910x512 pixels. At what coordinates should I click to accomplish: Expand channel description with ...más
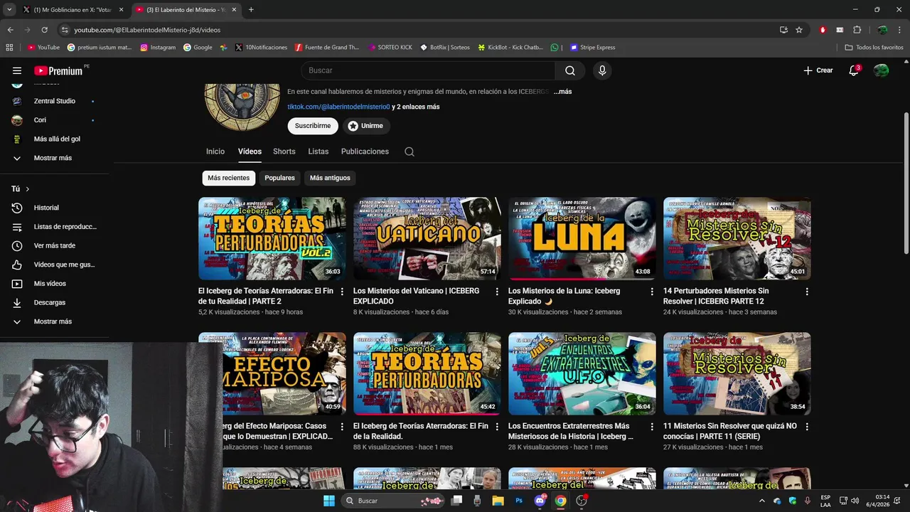click(562, 92)
